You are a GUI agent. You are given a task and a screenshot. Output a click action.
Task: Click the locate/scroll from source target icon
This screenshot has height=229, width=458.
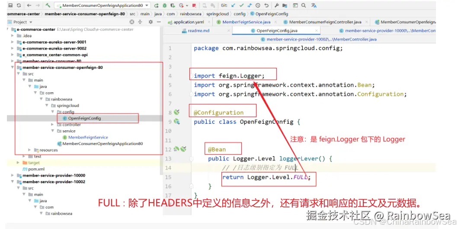pos(132,22)
